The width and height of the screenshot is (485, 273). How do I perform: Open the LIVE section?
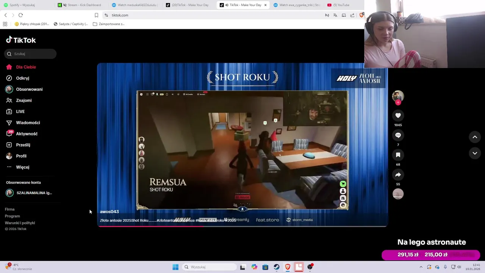[x=16, y=111]
